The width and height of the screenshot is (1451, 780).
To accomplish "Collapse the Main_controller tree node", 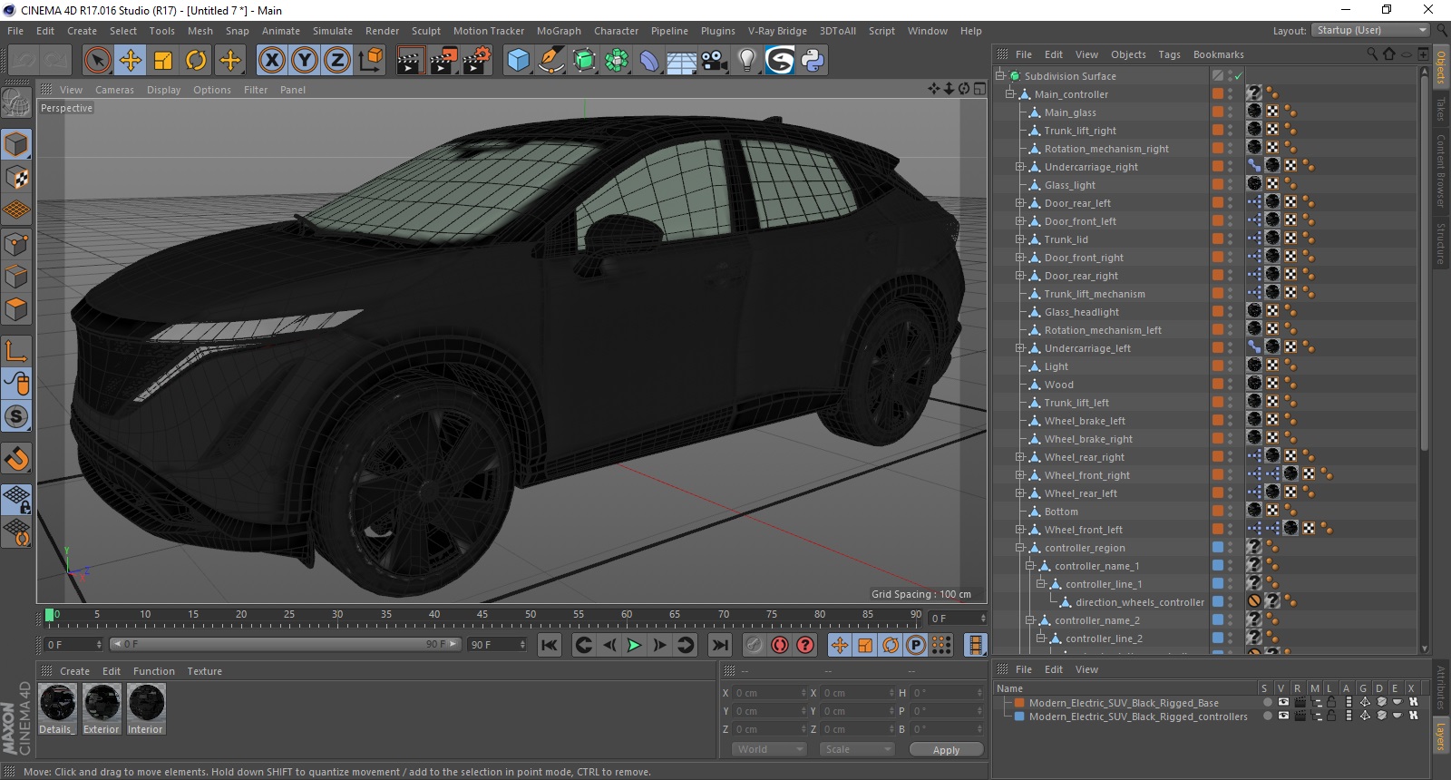I will tap(1010, 94).
